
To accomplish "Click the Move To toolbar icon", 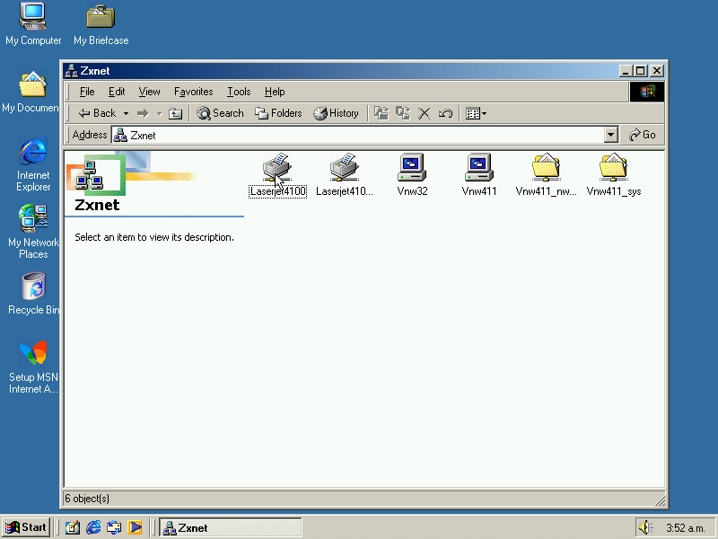I will 381,113.
